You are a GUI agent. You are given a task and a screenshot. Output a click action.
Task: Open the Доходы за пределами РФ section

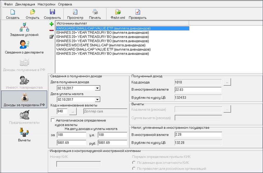pyautogui.click(x=24, y=99)
